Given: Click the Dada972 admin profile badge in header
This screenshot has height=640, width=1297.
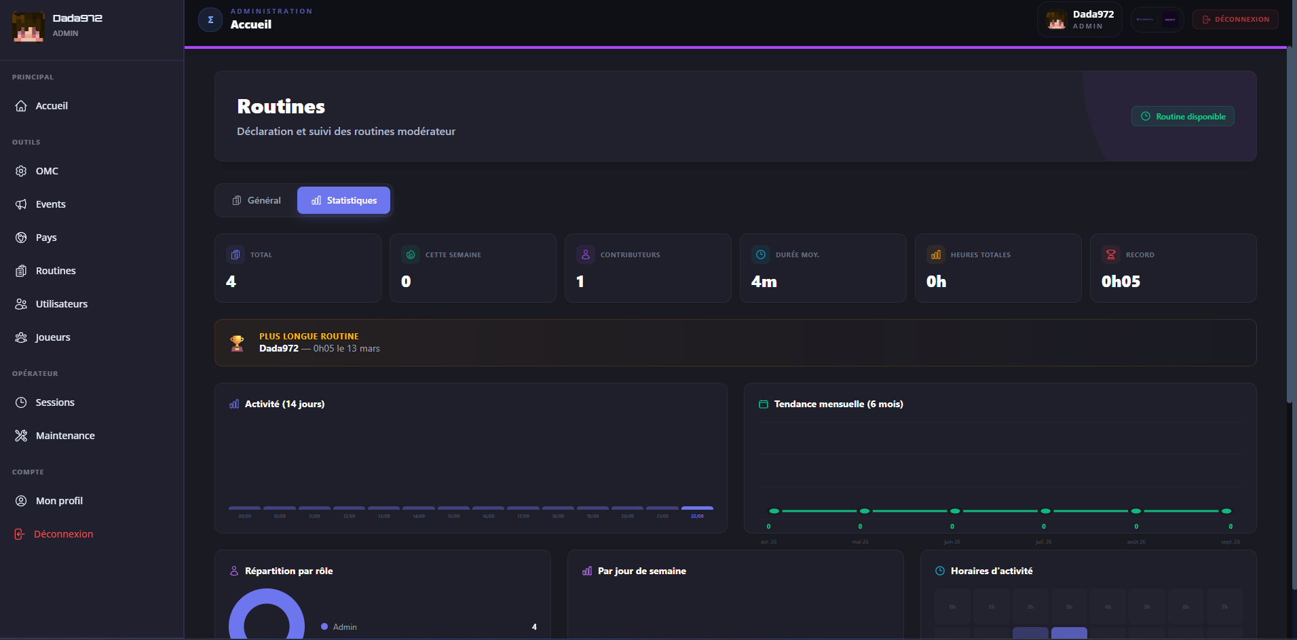Looking at the screenshot, I should click(1080, 20).
